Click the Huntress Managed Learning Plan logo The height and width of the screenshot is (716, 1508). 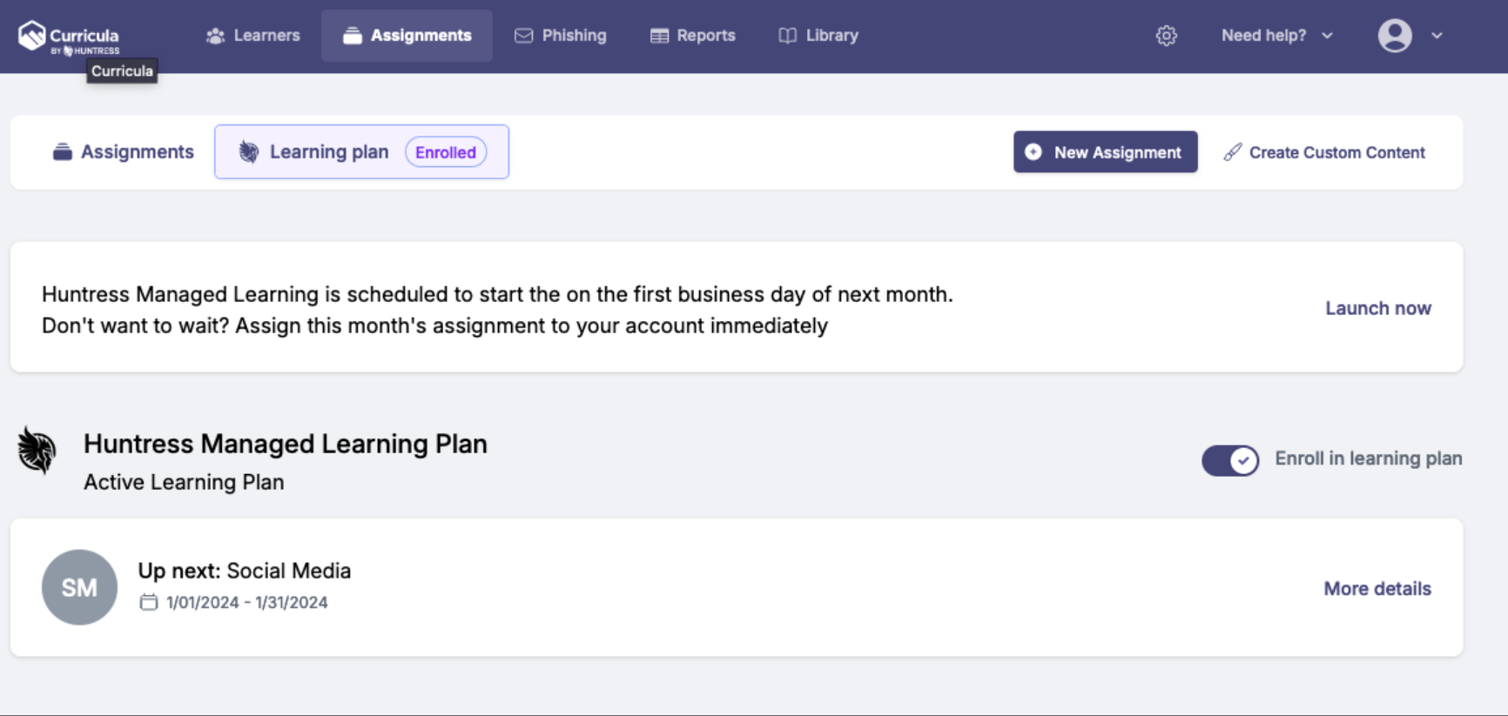(37, 450)
